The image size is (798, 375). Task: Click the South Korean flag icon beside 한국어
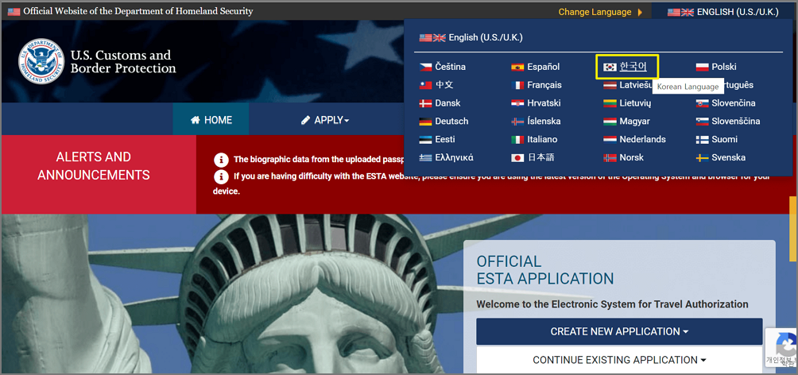click(610, 68)
